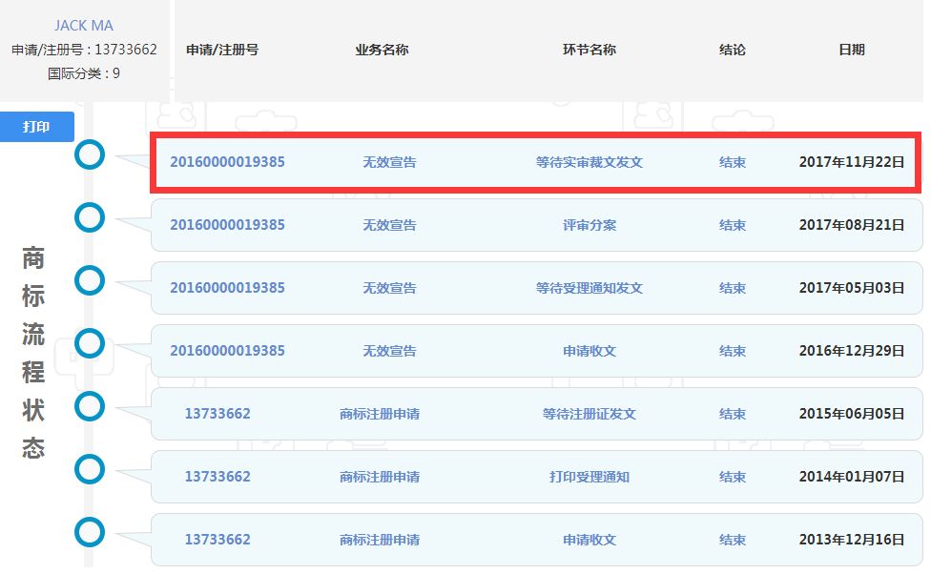Click 13733662 in the 打印受理通知 row
931x574 pixels.
(217, 477)
